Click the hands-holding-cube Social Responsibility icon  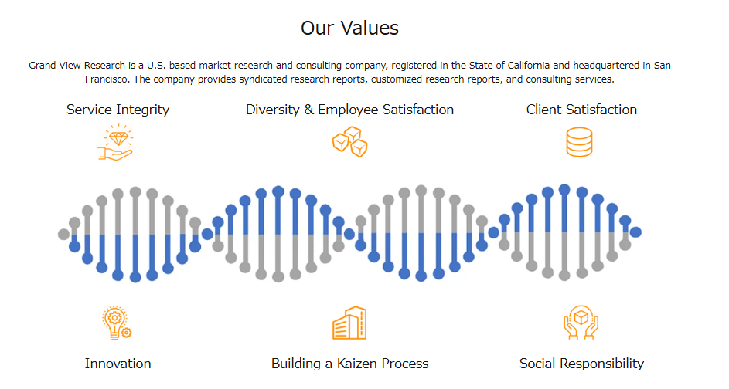pyautogui.click(x=581, y=323)
